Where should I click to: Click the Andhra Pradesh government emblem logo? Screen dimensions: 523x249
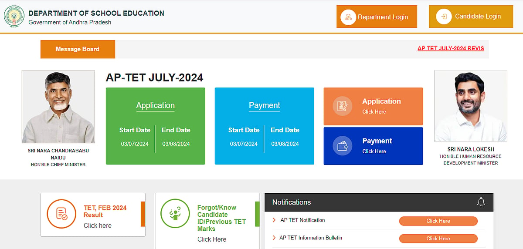(14, 16)
